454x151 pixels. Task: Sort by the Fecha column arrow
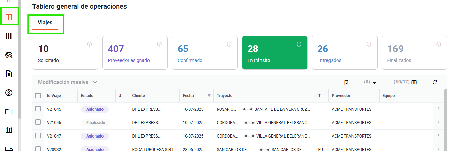(x=209, y=96)
